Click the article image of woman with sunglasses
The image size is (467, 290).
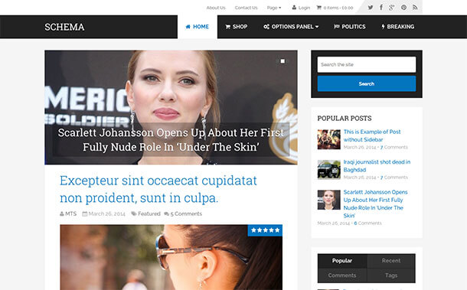[171, 257]
